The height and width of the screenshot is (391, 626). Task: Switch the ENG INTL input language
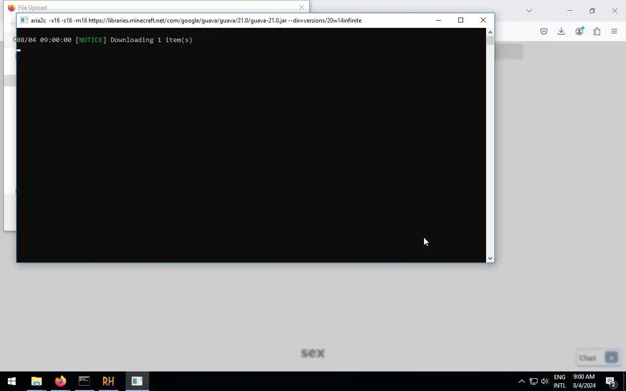pyautogui.click(x=559, y=381)
